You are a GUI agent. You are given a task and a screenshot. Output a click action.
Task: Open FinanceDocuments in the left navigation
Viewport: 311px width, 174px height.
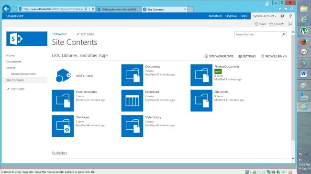coord(23,74)
